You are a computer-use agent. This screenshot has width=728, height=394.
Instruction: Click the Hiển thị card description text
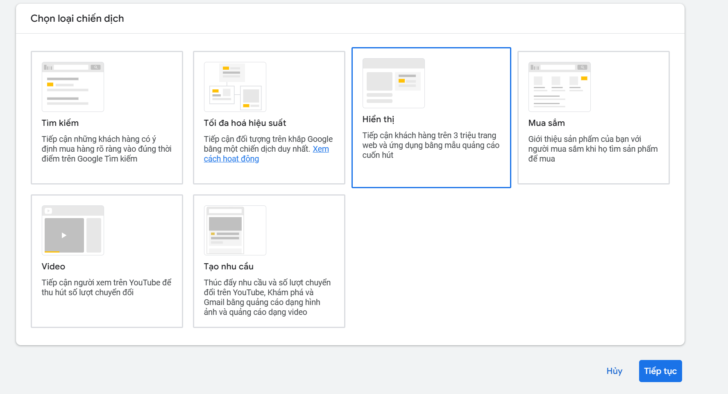(x=431, y=145)
